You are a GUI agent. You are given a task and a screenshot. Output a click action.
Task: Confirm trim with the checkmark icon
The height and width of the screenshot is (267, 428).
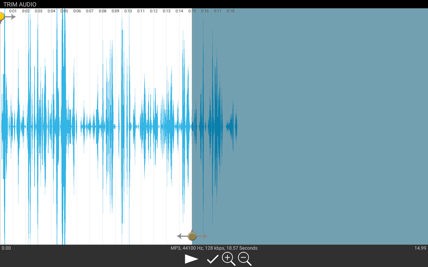(213, 259)
